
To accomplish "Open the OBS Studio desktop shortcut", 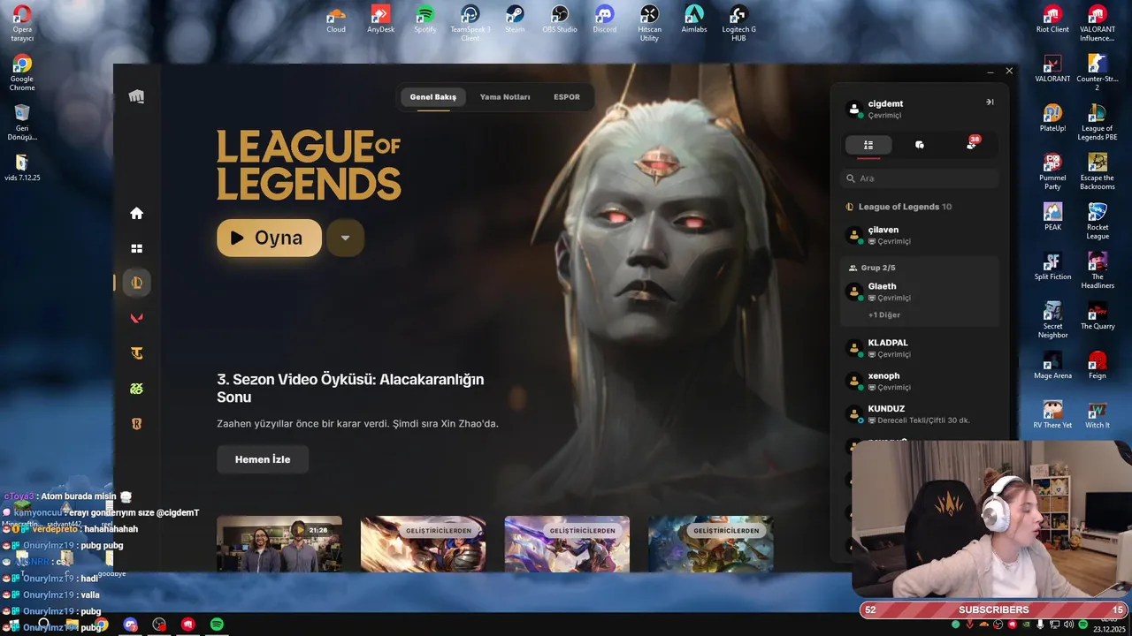I will (560, 19).
